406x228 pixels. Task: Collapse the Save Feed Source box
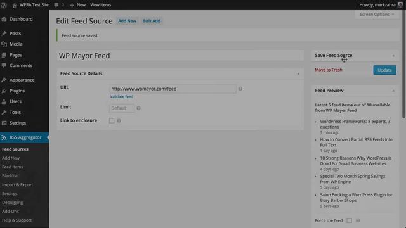(x=393, y=56)
